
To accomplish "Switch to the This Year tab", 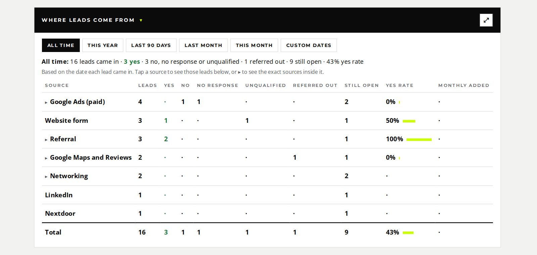I will click(103, 45).
